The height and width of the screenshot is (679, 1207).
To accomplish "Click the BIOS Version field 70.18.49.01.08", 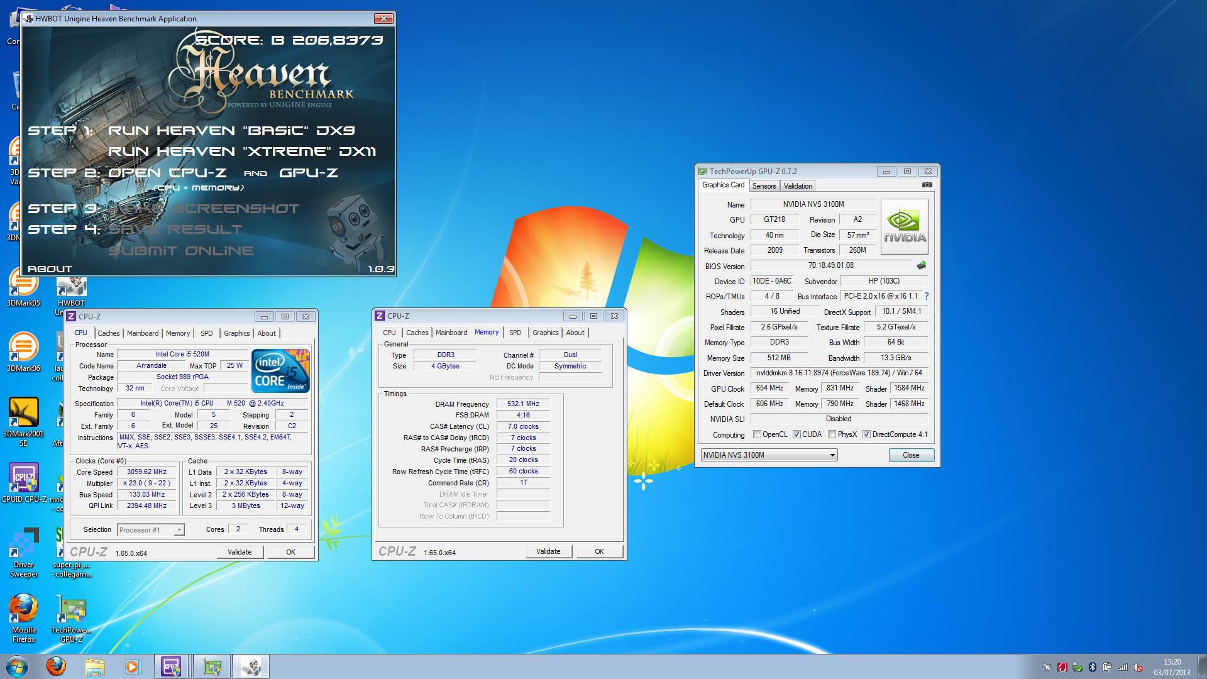I will (x=830, y=265).
